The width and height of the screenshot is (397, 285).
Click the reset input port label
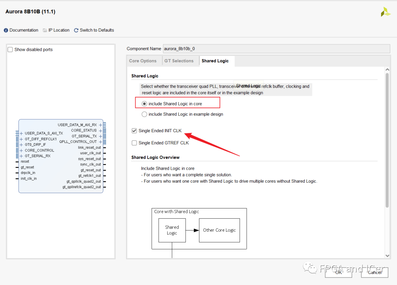pos(25,162)
